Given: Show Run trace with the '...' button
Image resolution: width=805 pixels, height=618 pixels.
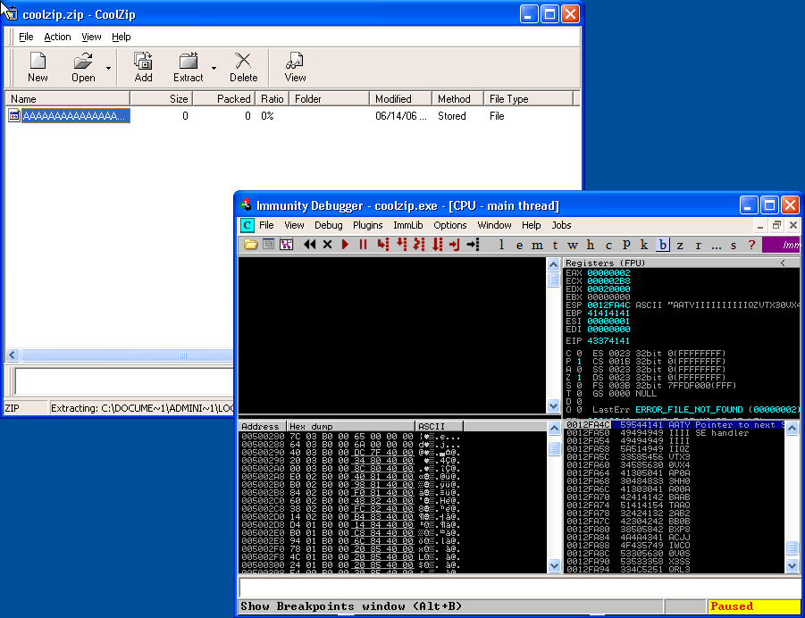Looking at the screenshot, I should click(717, 245).
